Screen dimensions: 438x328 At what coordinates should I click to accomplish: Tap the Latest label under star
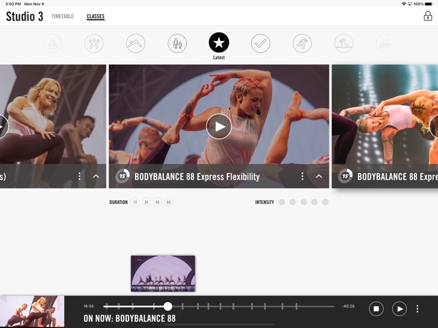[x=219, y=58]
